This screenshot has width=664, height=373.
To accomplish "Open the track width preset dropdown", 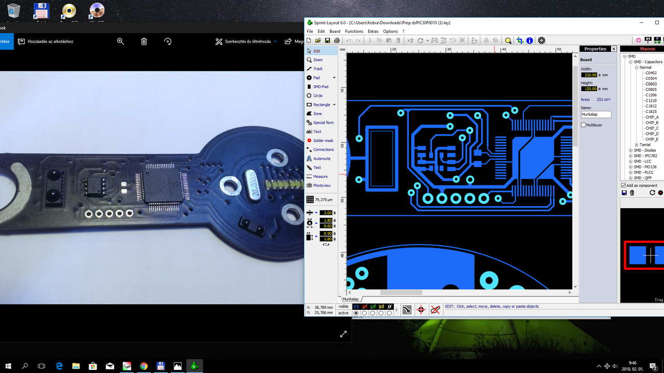I will [316, 213].
